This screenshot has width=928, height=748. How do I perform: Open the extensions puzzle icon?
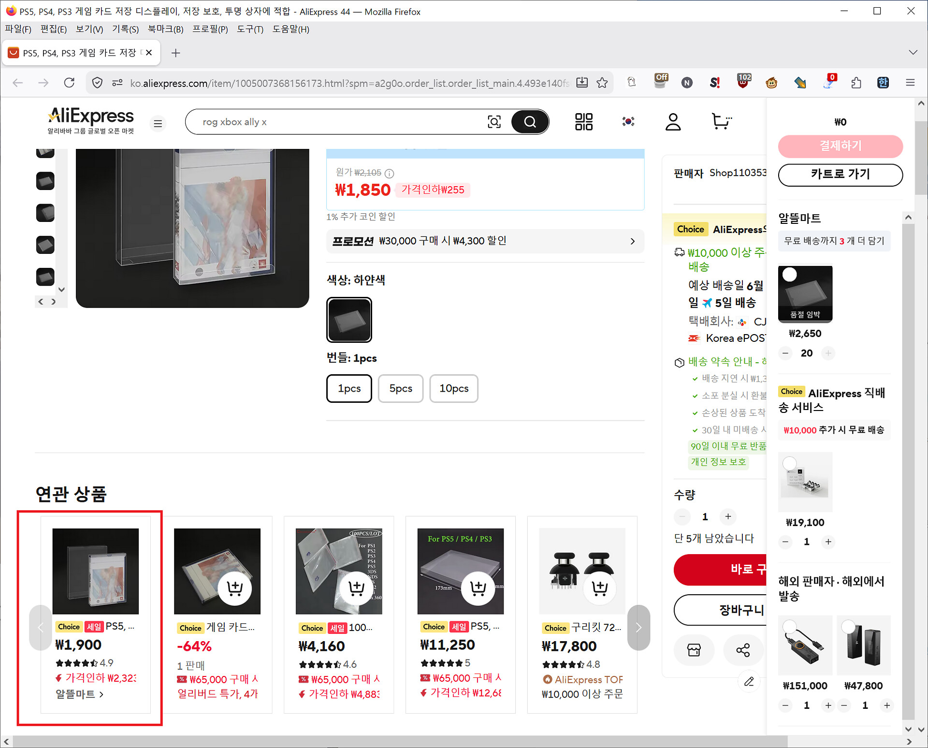coord(856,83)
